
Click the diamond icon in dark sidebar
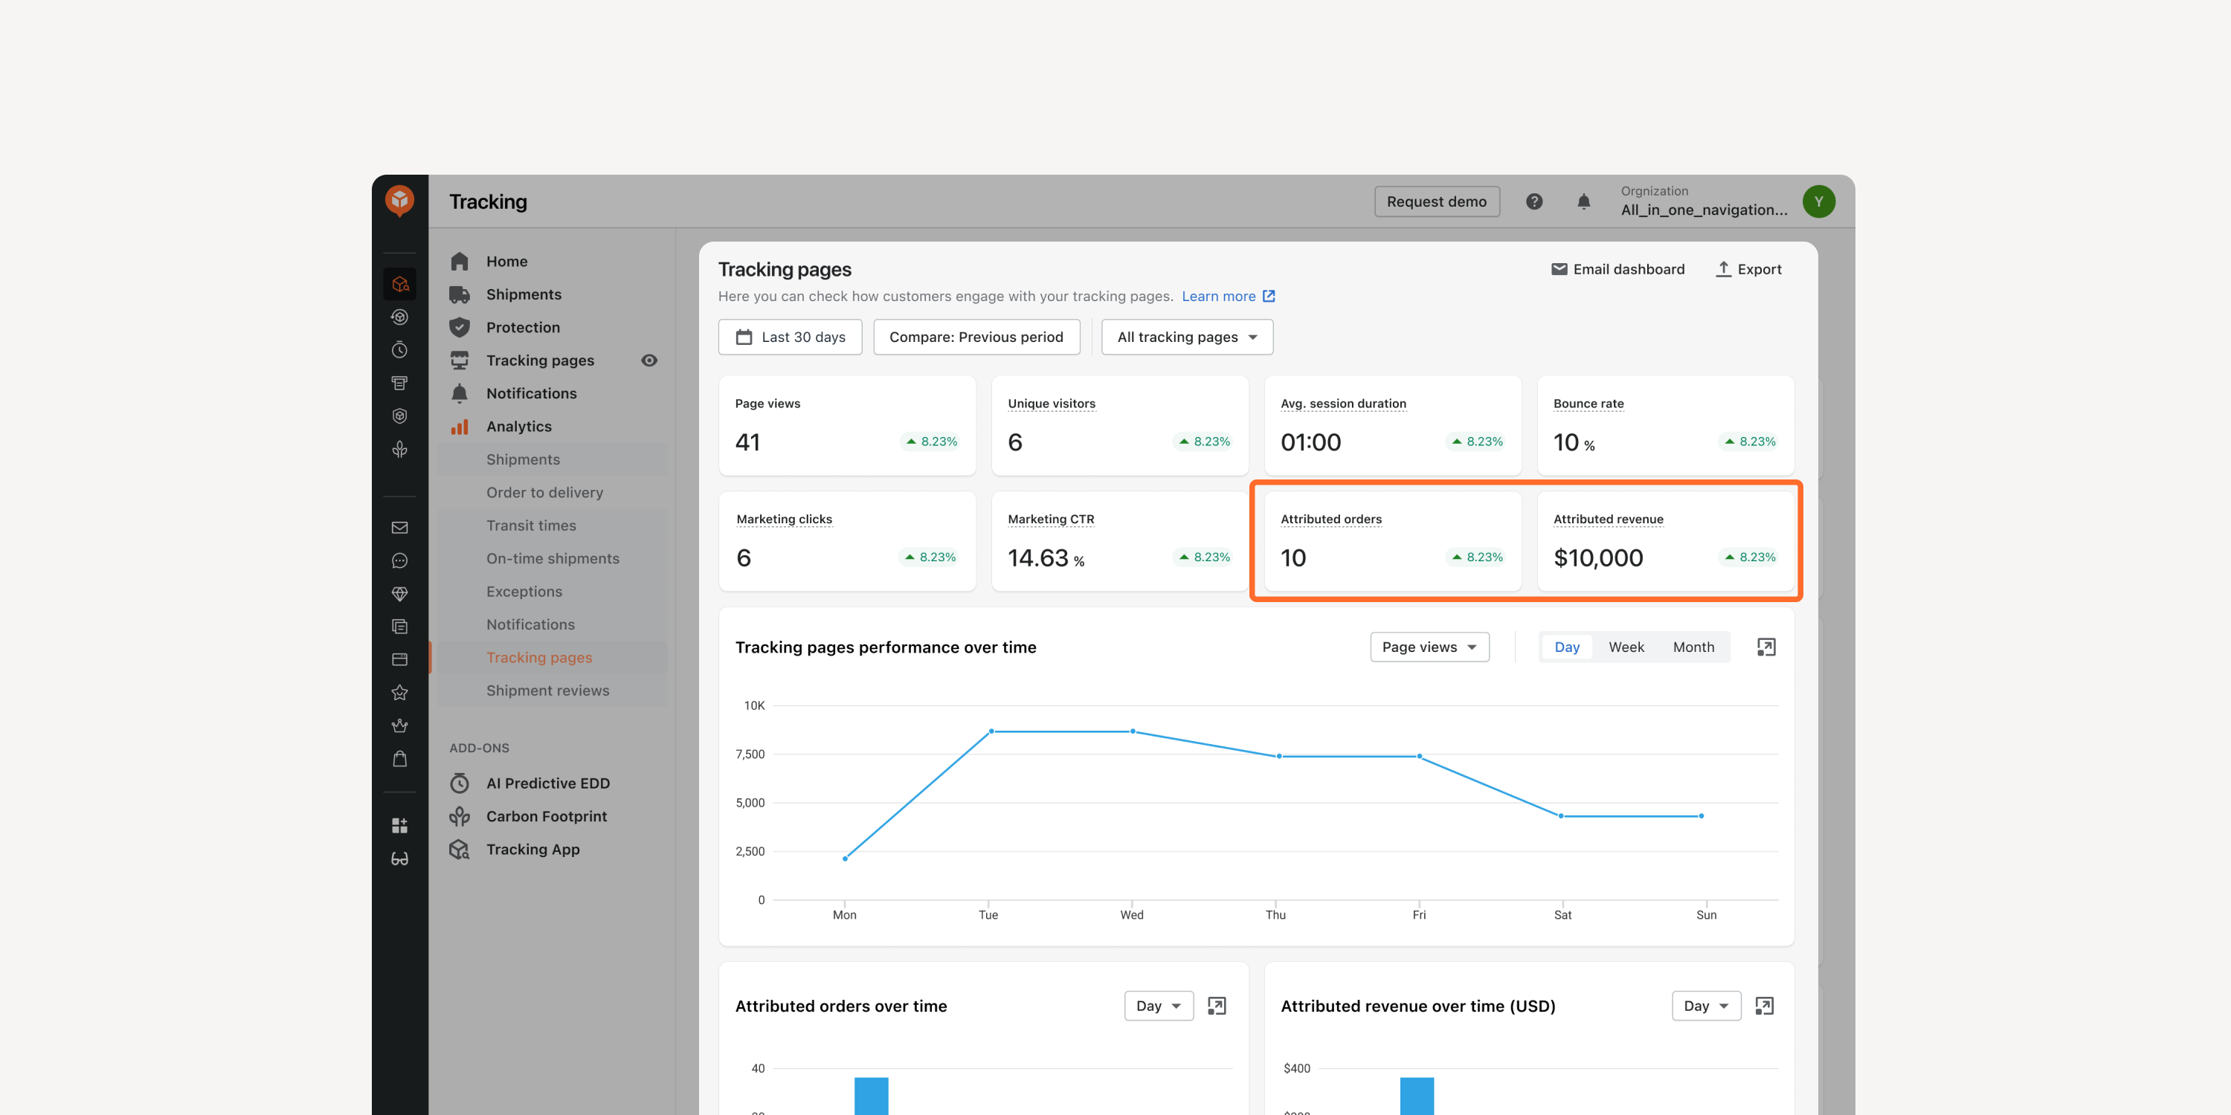[x=399, y=593]
